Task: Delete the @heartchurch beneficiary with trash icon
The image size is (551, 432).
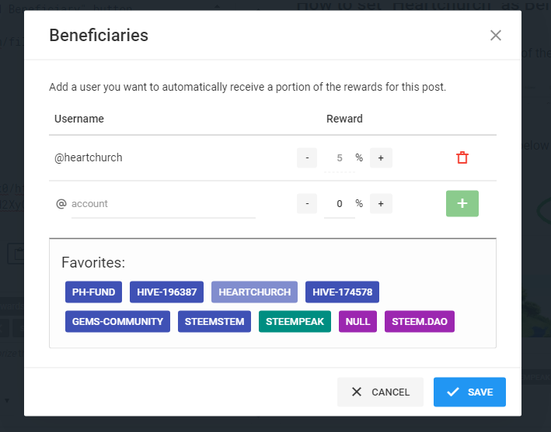Action: pos(462,157)
